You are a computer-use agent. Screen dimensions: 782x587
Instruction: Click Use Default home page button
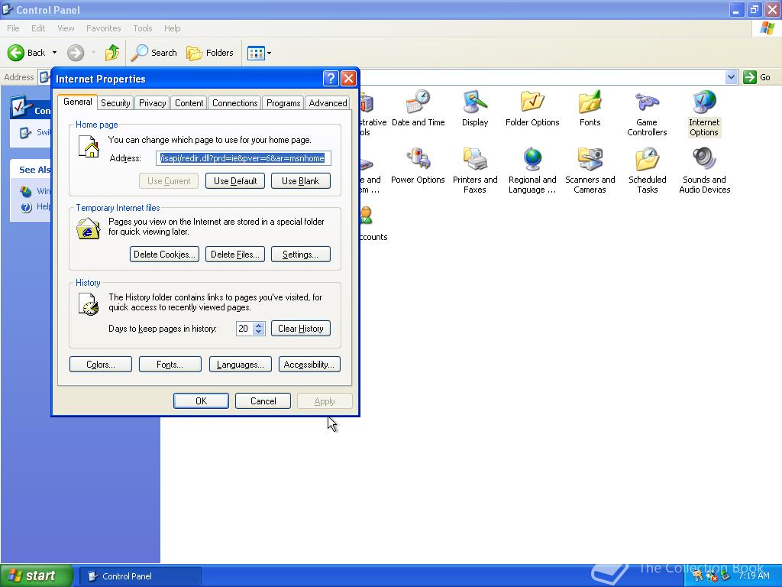235,180
